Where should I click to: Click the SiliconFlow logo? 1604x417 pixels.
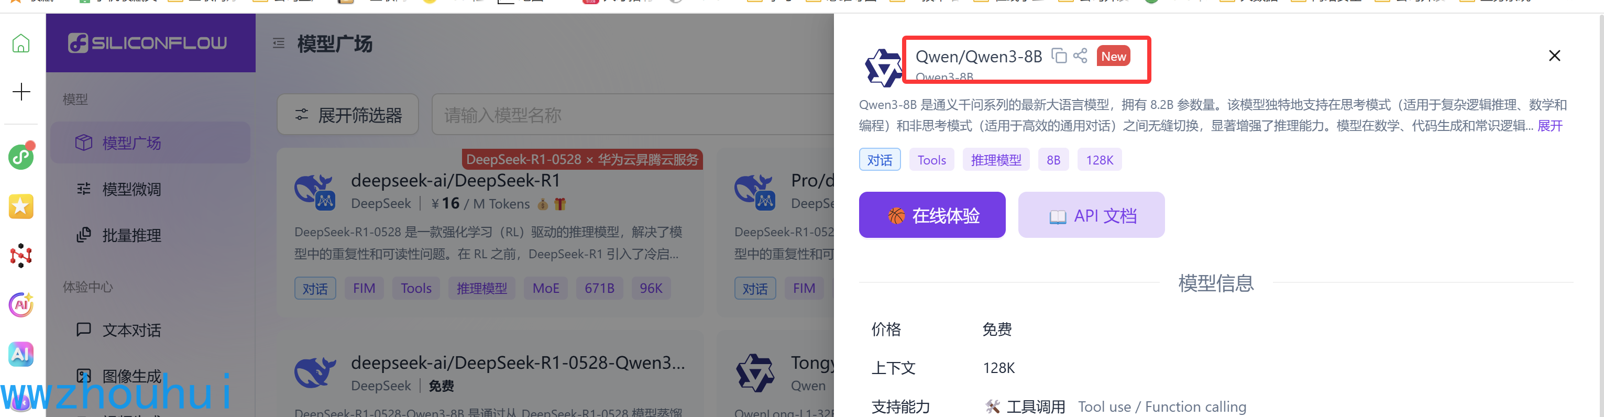click(148, 43)
